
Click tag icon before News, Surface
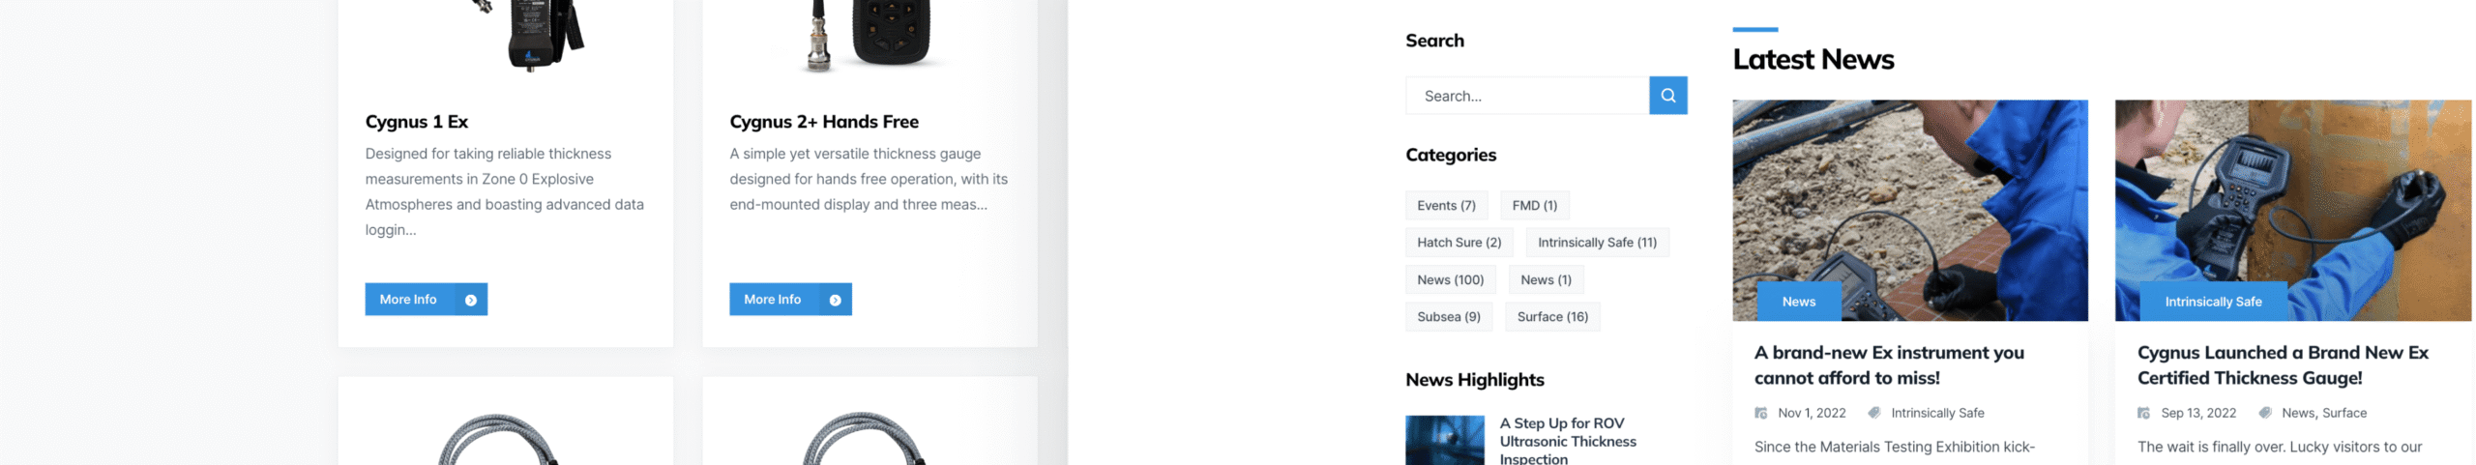coord(2264,413)
